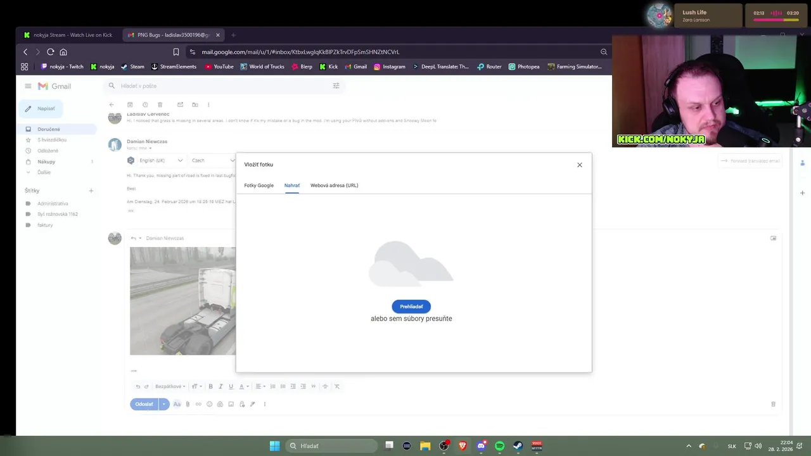The image size is (811, 456).
Task: Toggle Gmail main menu hamburger
Action: 28,86
